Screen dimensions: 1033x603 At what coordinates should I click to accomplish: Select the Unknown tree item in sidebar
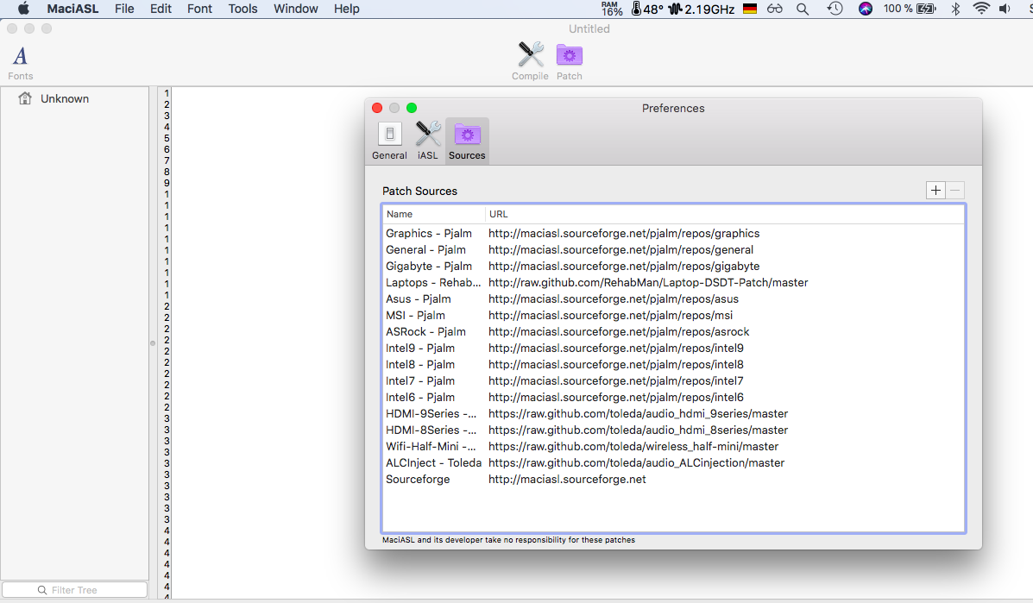click(x=65, y=98)
